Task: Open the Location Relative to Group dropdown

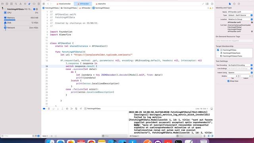Action: pyautogui.click(x=240, y=19)
